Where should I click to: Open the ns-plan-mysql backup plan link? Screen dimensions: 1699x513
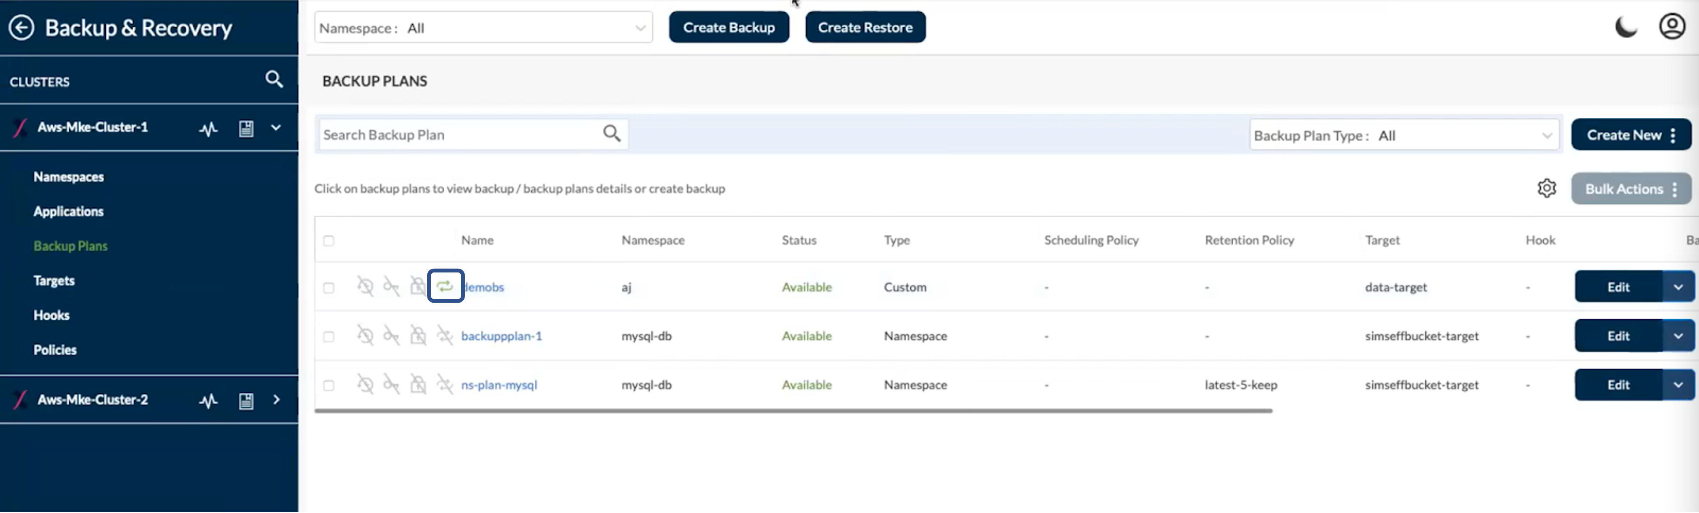(x=499, y=385)
